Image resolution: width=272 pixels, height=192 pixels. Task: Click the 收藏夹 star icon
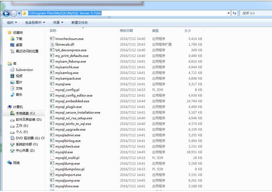[10, 32]
